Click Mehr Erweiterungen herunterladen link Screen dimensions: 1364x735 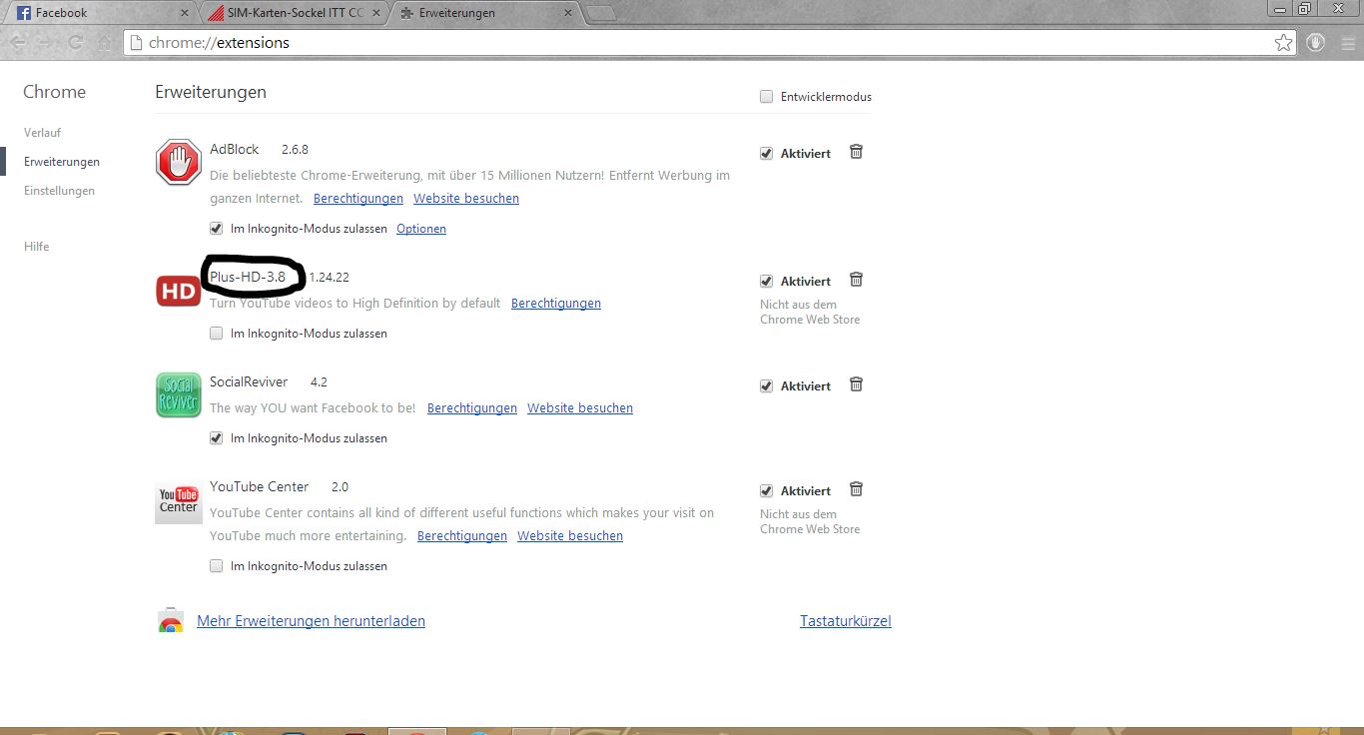tap(311, 621)
